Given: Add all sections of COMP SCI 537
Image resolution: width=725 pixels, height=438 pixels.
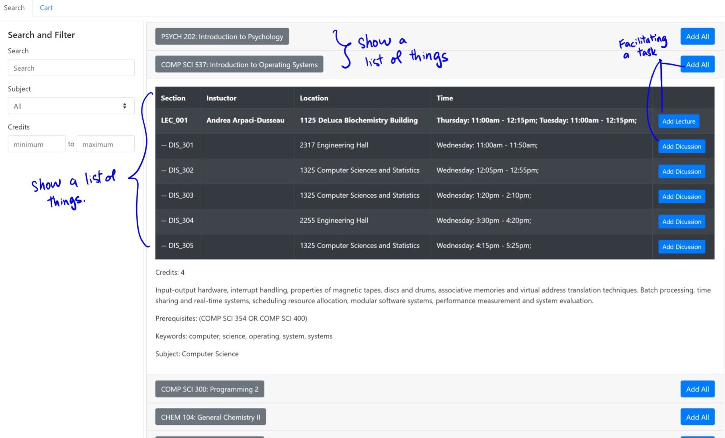Looking at the screenshot, I should point(698,64).
